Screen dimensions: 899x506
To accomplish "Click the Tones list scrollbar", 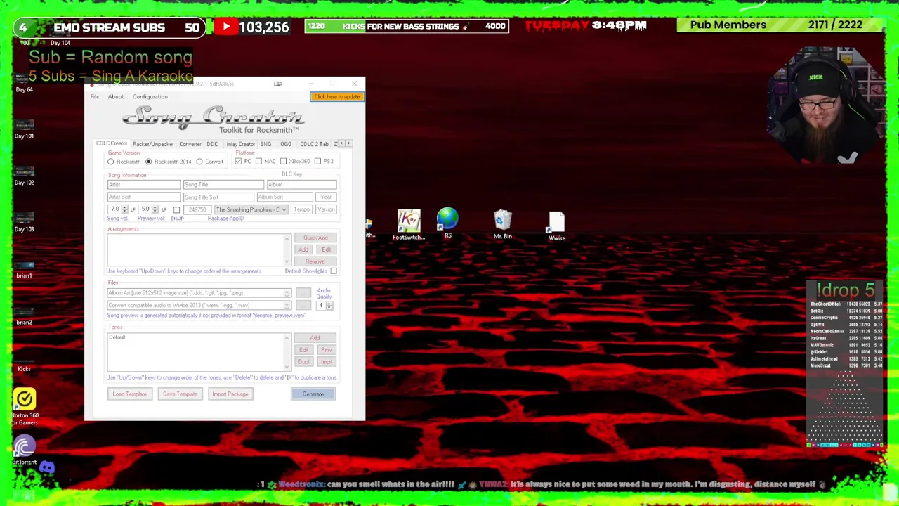I will coord(287,352).
